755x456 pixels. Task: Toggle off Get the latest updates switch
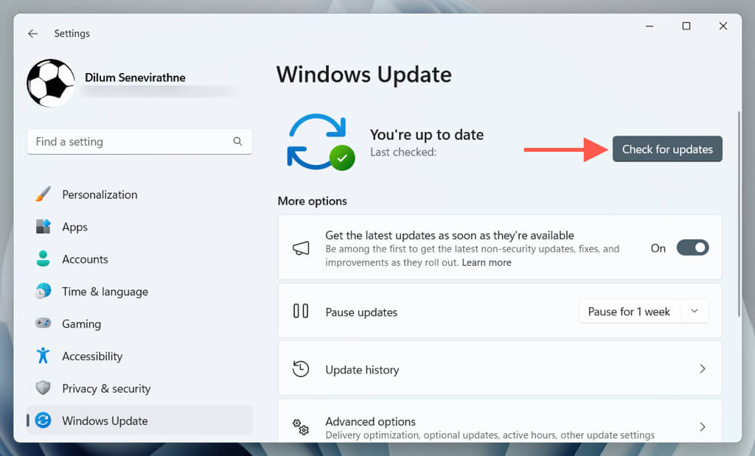(692, 248)
